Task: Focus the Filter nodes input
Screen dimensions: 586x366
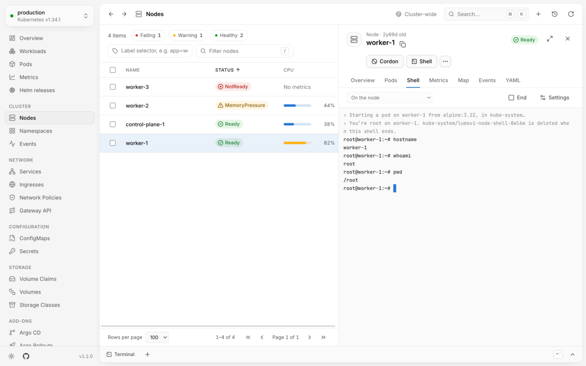Action: click(x=245, y=51)
